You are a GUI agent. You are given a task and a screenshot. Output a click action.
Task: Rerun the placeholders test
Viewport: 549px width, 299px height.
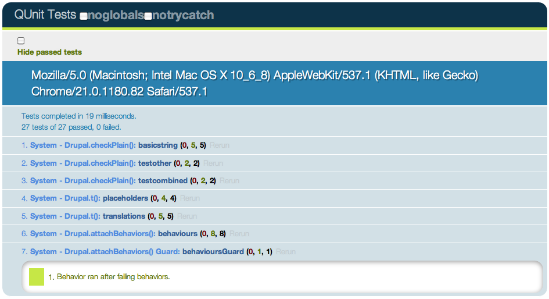point(190,198)
